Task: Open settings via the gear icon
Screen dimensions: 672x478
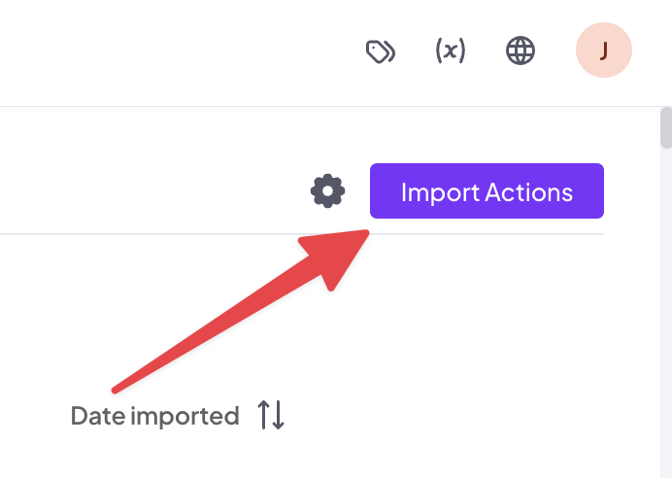Action: pyautogui.click(x=327, y=190)
